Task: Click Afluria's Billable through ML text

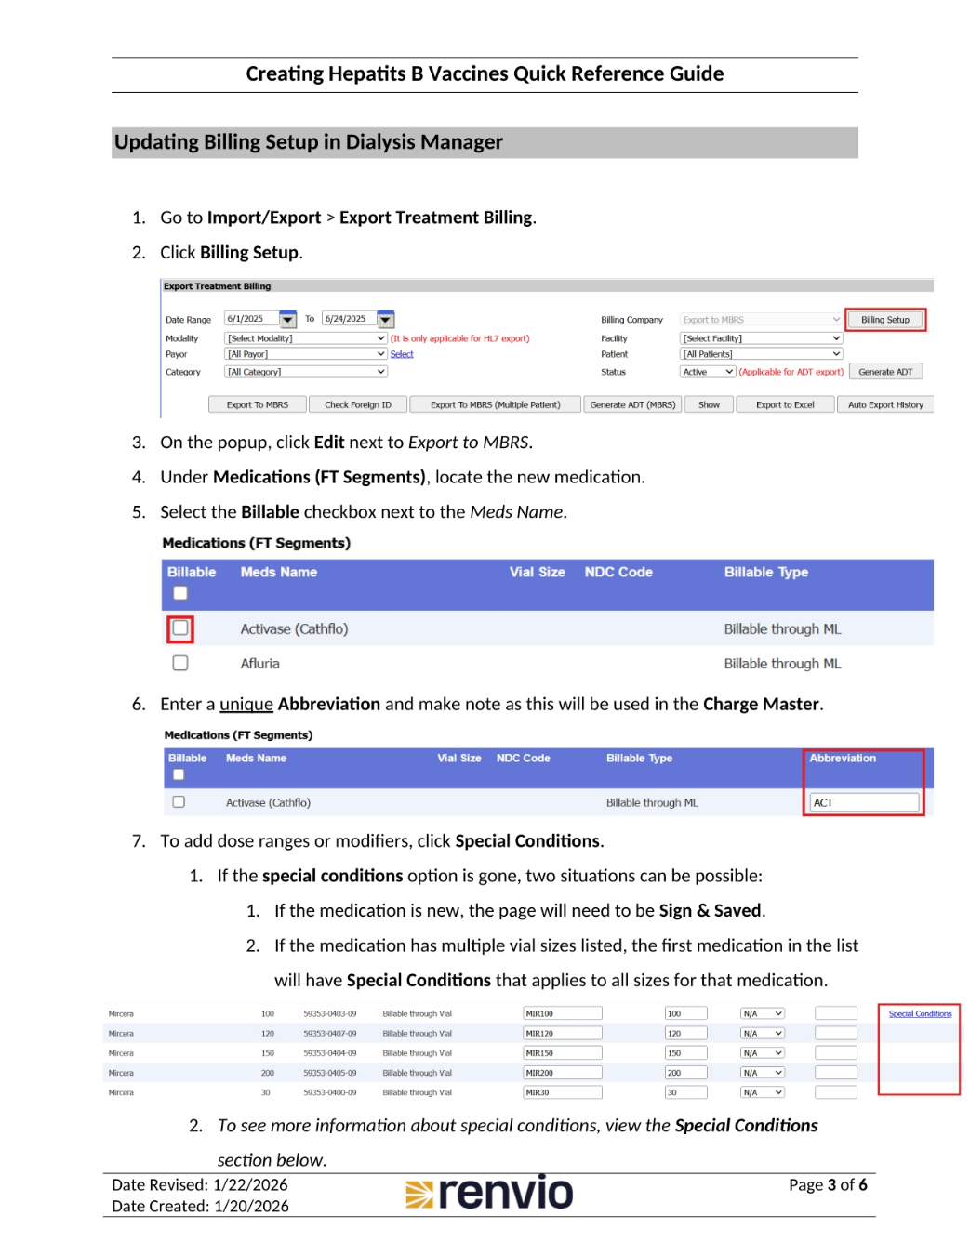Action: tap(782, 664)
